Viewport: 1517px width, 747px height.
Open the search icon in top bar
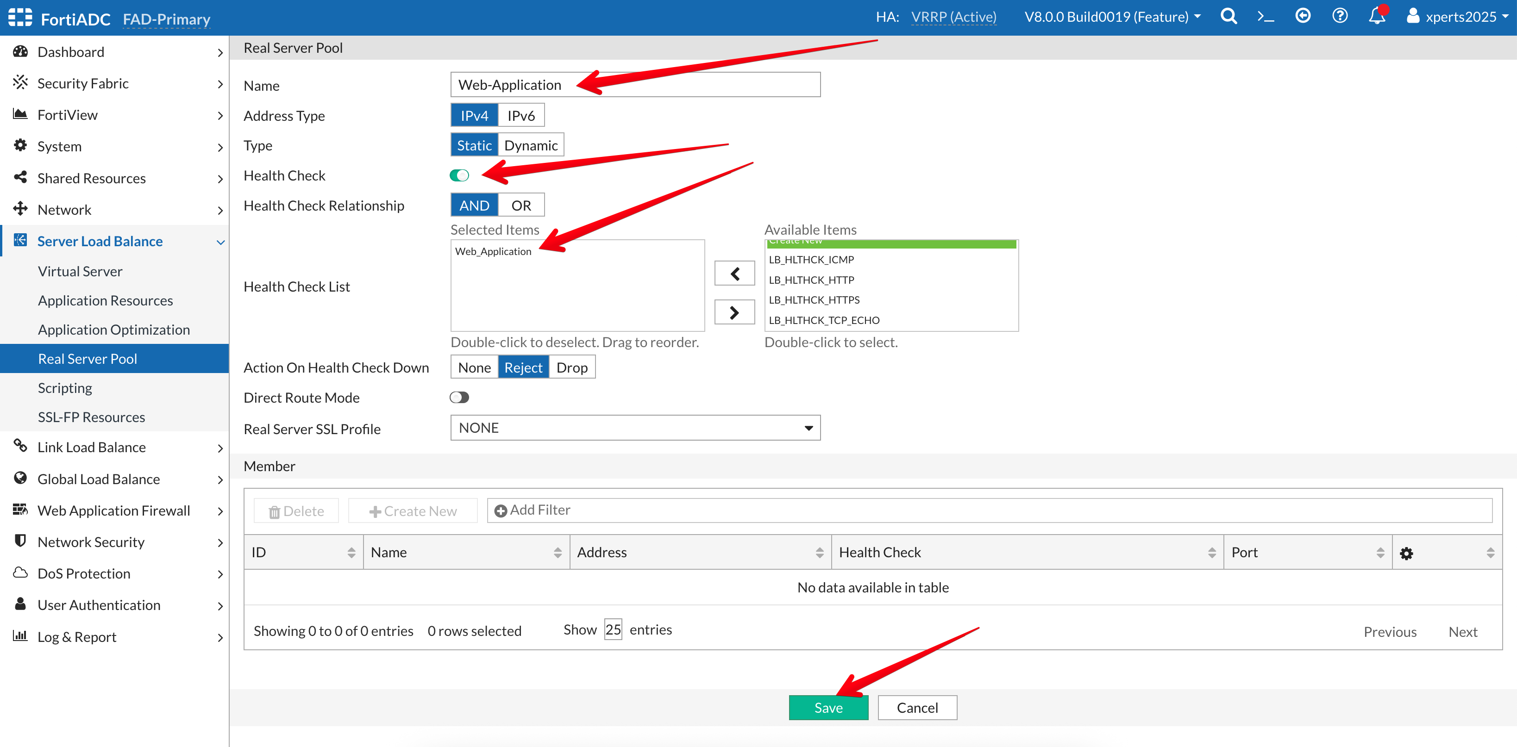[x=1228, y=17]
